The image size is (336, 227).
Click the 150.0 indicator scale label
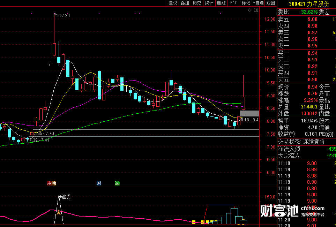[x=269, y=197]
